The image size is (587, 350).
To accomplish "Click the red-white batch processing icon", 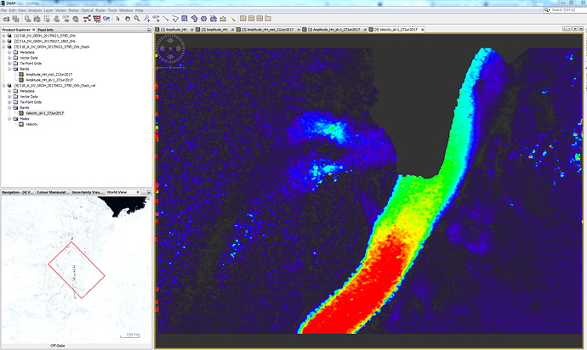I will pyautogui.click(x=97, y=19).
